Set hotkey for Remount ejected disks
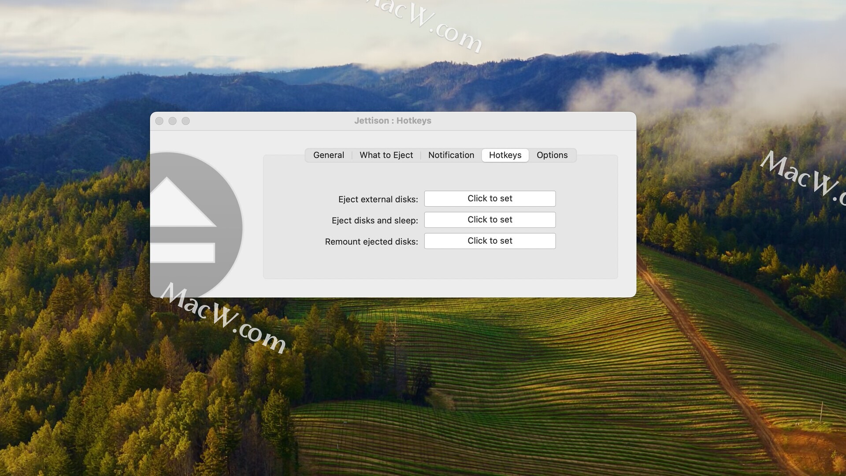This screenshot has height=476, width=846. [x=490, y=241]
